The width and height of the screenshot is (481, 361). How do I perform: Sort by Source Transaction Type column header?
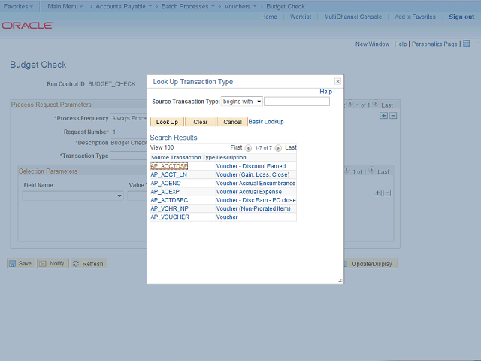pos(183,157)
